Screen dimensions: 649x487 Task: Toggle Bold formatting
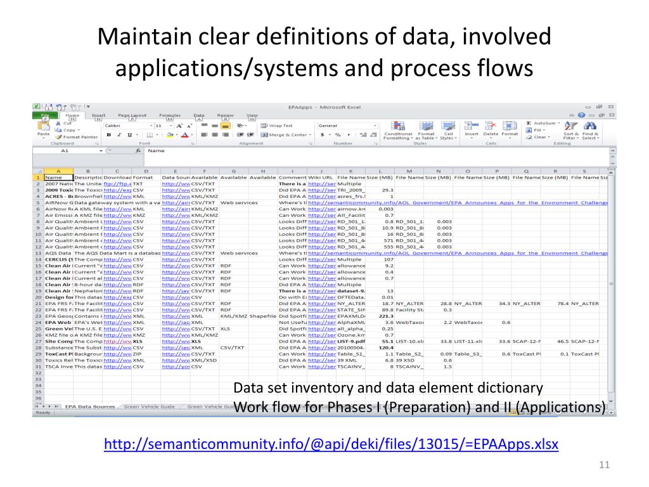click(x=109, y=135)
